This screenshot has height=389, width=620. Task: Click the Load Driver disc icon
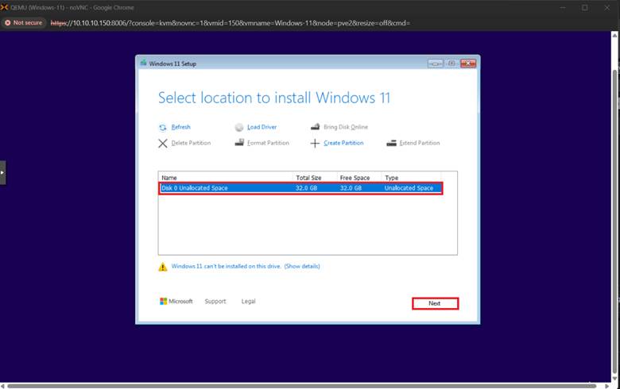pos(239,127)
